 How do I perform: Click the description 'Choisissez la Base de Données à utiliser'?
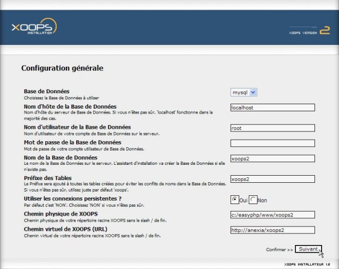point(62,98)
